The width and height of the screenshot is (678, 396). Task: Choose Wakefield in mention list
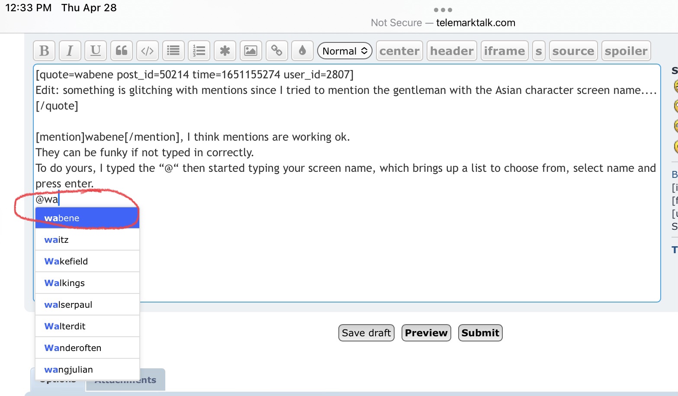(x=87, y=261)
